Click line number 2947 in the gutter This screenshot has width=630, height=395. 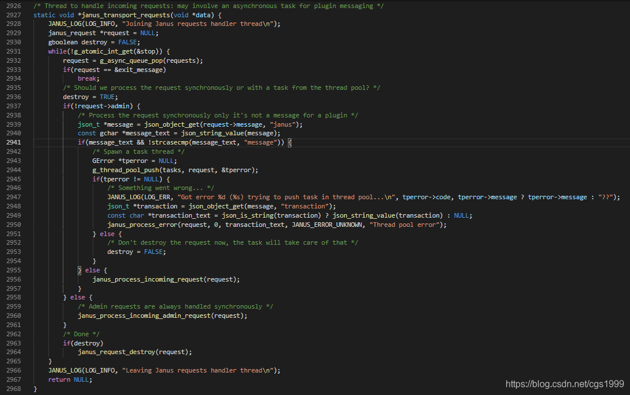pos(14,197)
